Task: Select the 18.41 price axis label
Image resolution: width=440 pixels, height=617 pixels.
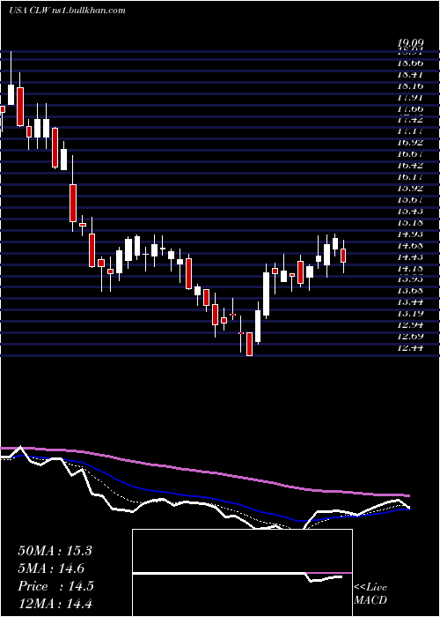Action: (x=410, y=74)
